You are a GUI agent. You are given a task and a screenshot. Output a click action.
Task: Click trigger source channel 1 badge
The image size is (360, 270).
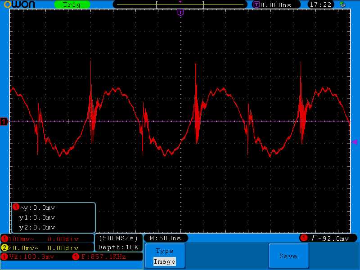click(x=305, y=238)
